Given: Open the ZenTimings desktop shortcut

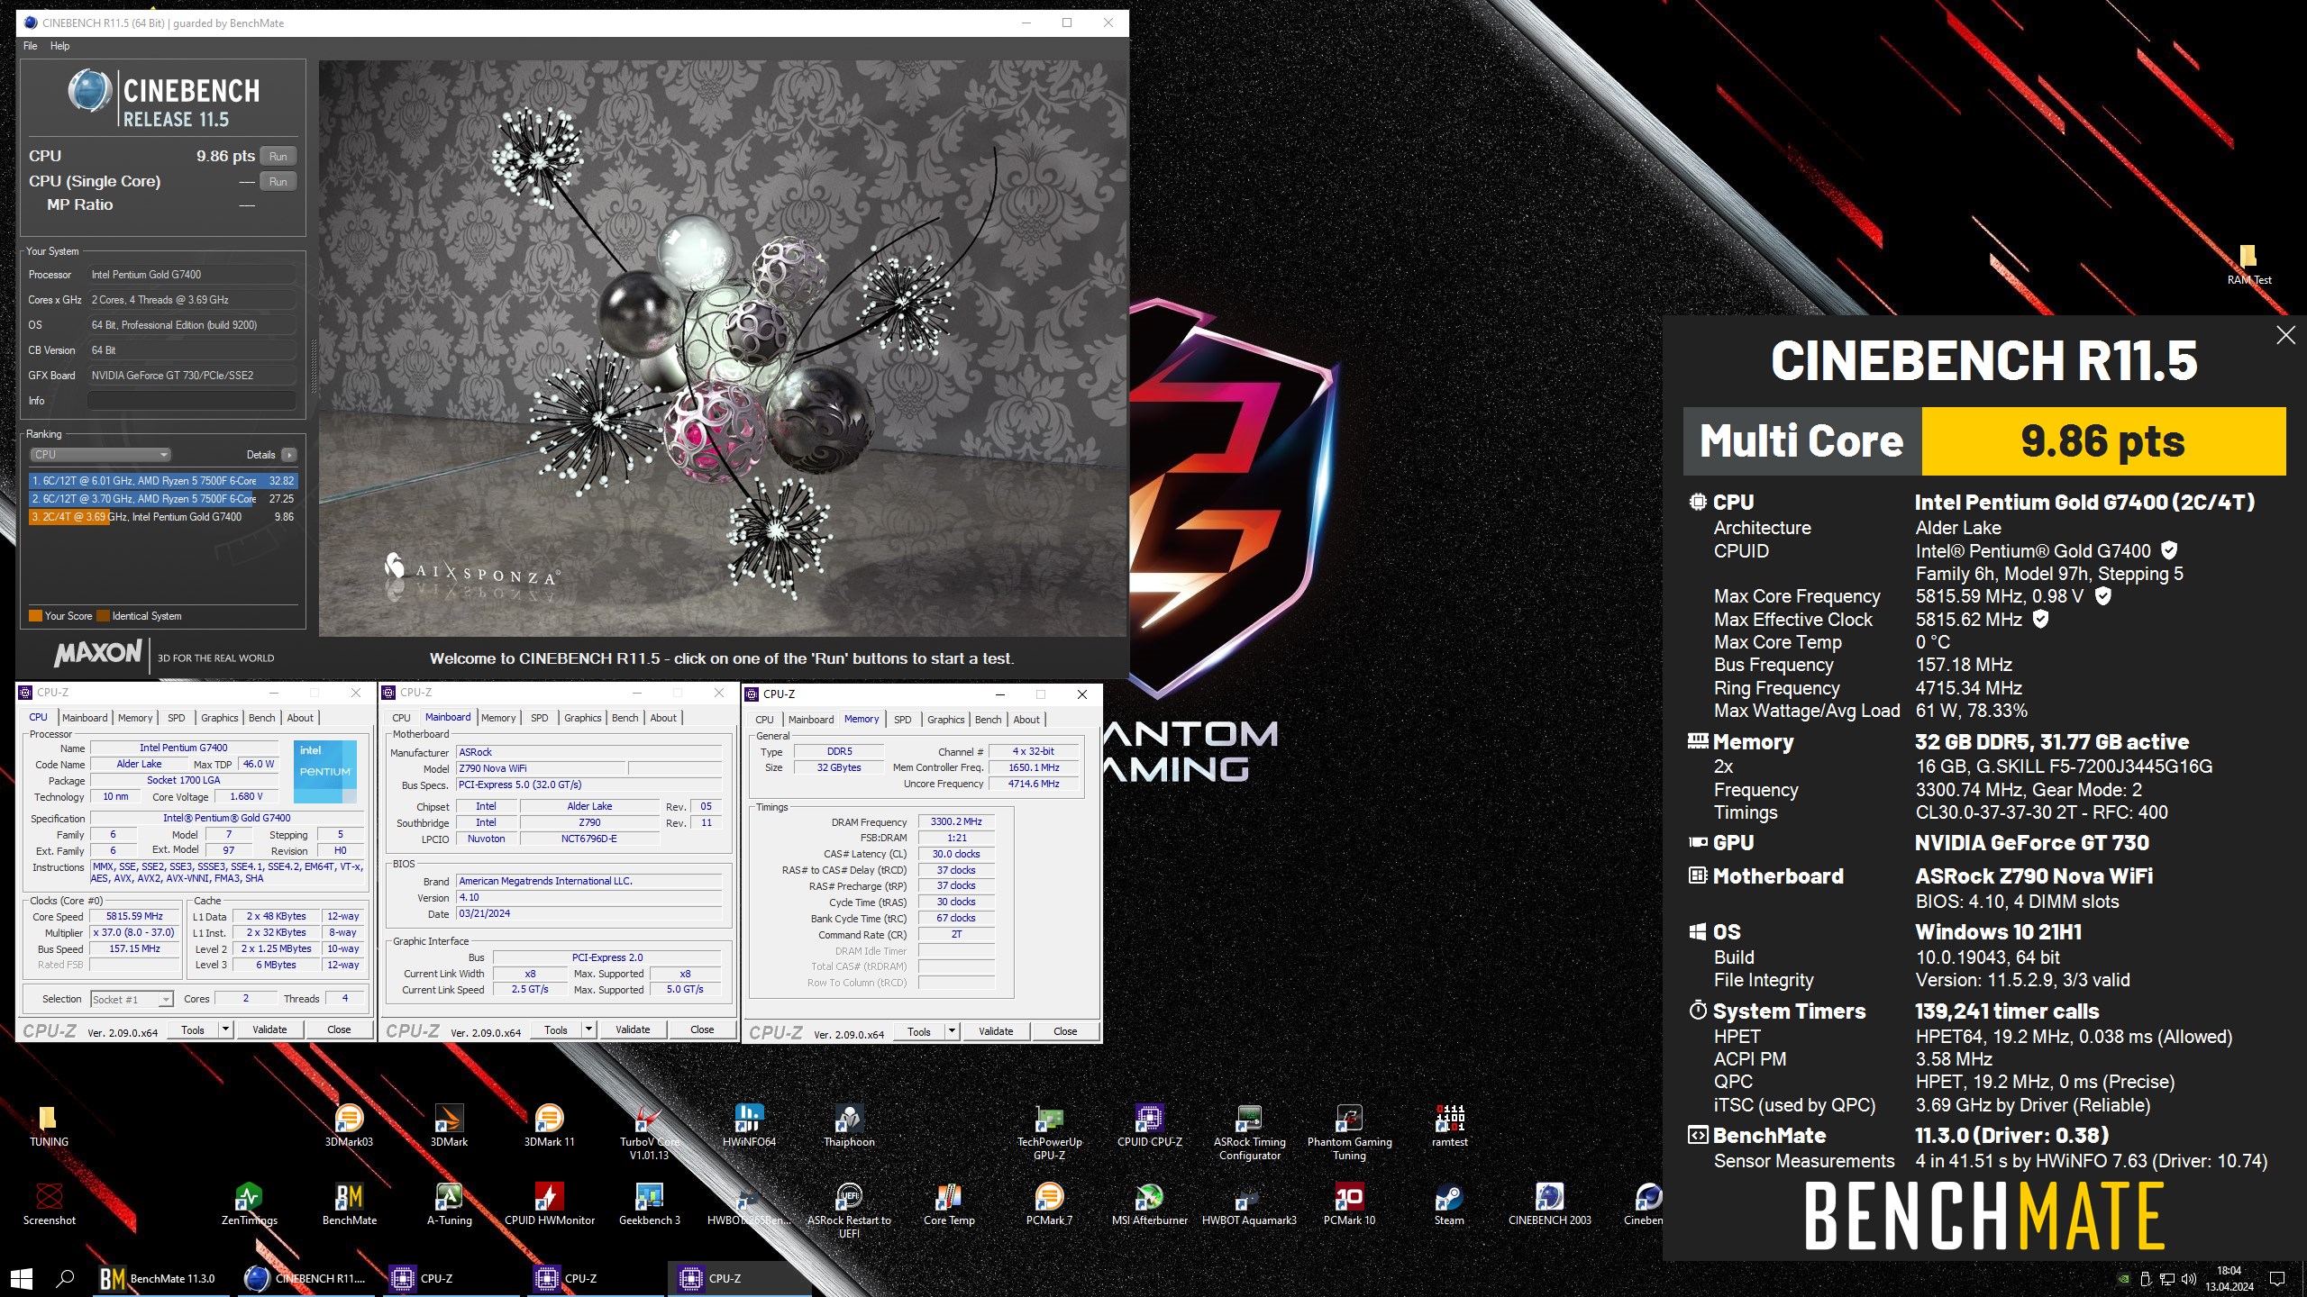Looking at the screenshot, I should (249, 1203).
